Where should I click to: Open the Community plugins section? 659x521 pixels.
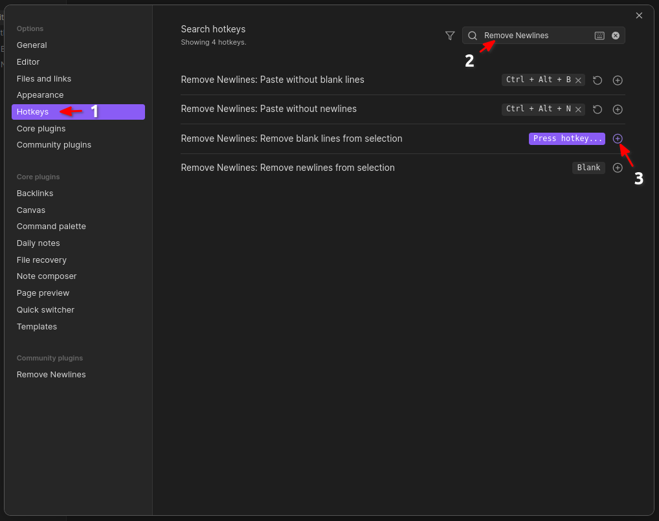54,144
